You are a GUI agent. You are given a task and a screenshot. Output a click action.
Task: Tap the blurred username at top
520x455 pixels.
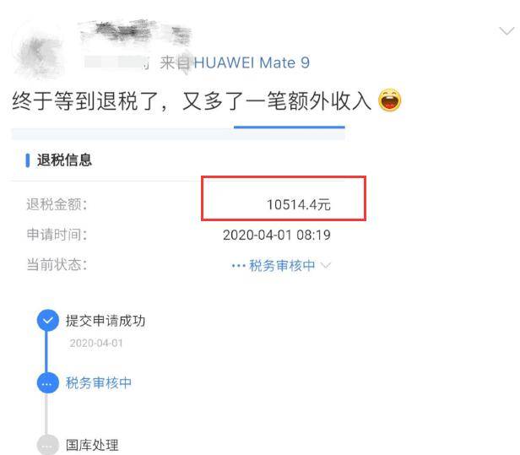tap(136, 32)
